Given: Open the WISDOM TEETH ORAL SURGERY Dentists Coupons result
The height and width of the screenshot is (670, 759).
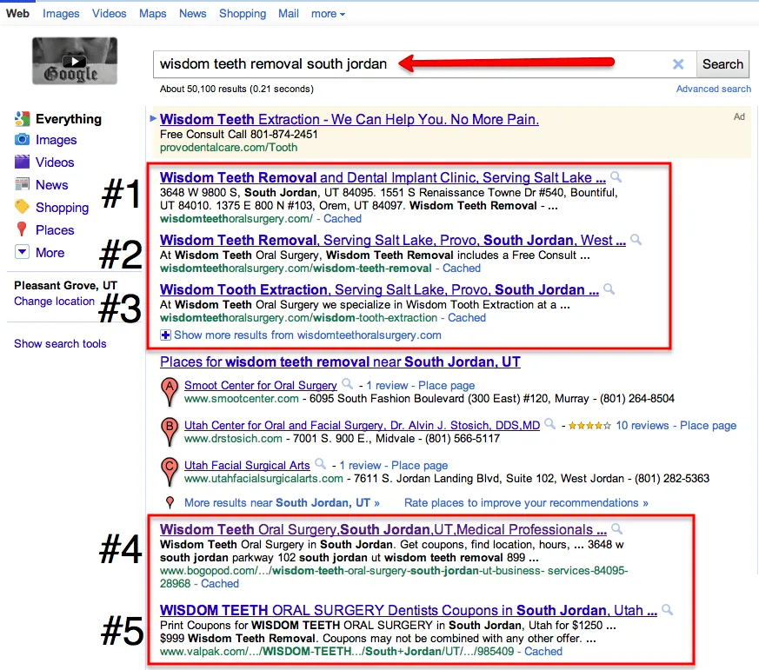Looking at the screenshot, I should click(x=409, y=610).
